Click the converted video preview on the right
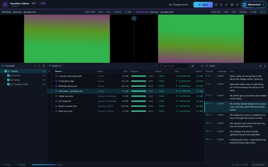 (201, 39)
